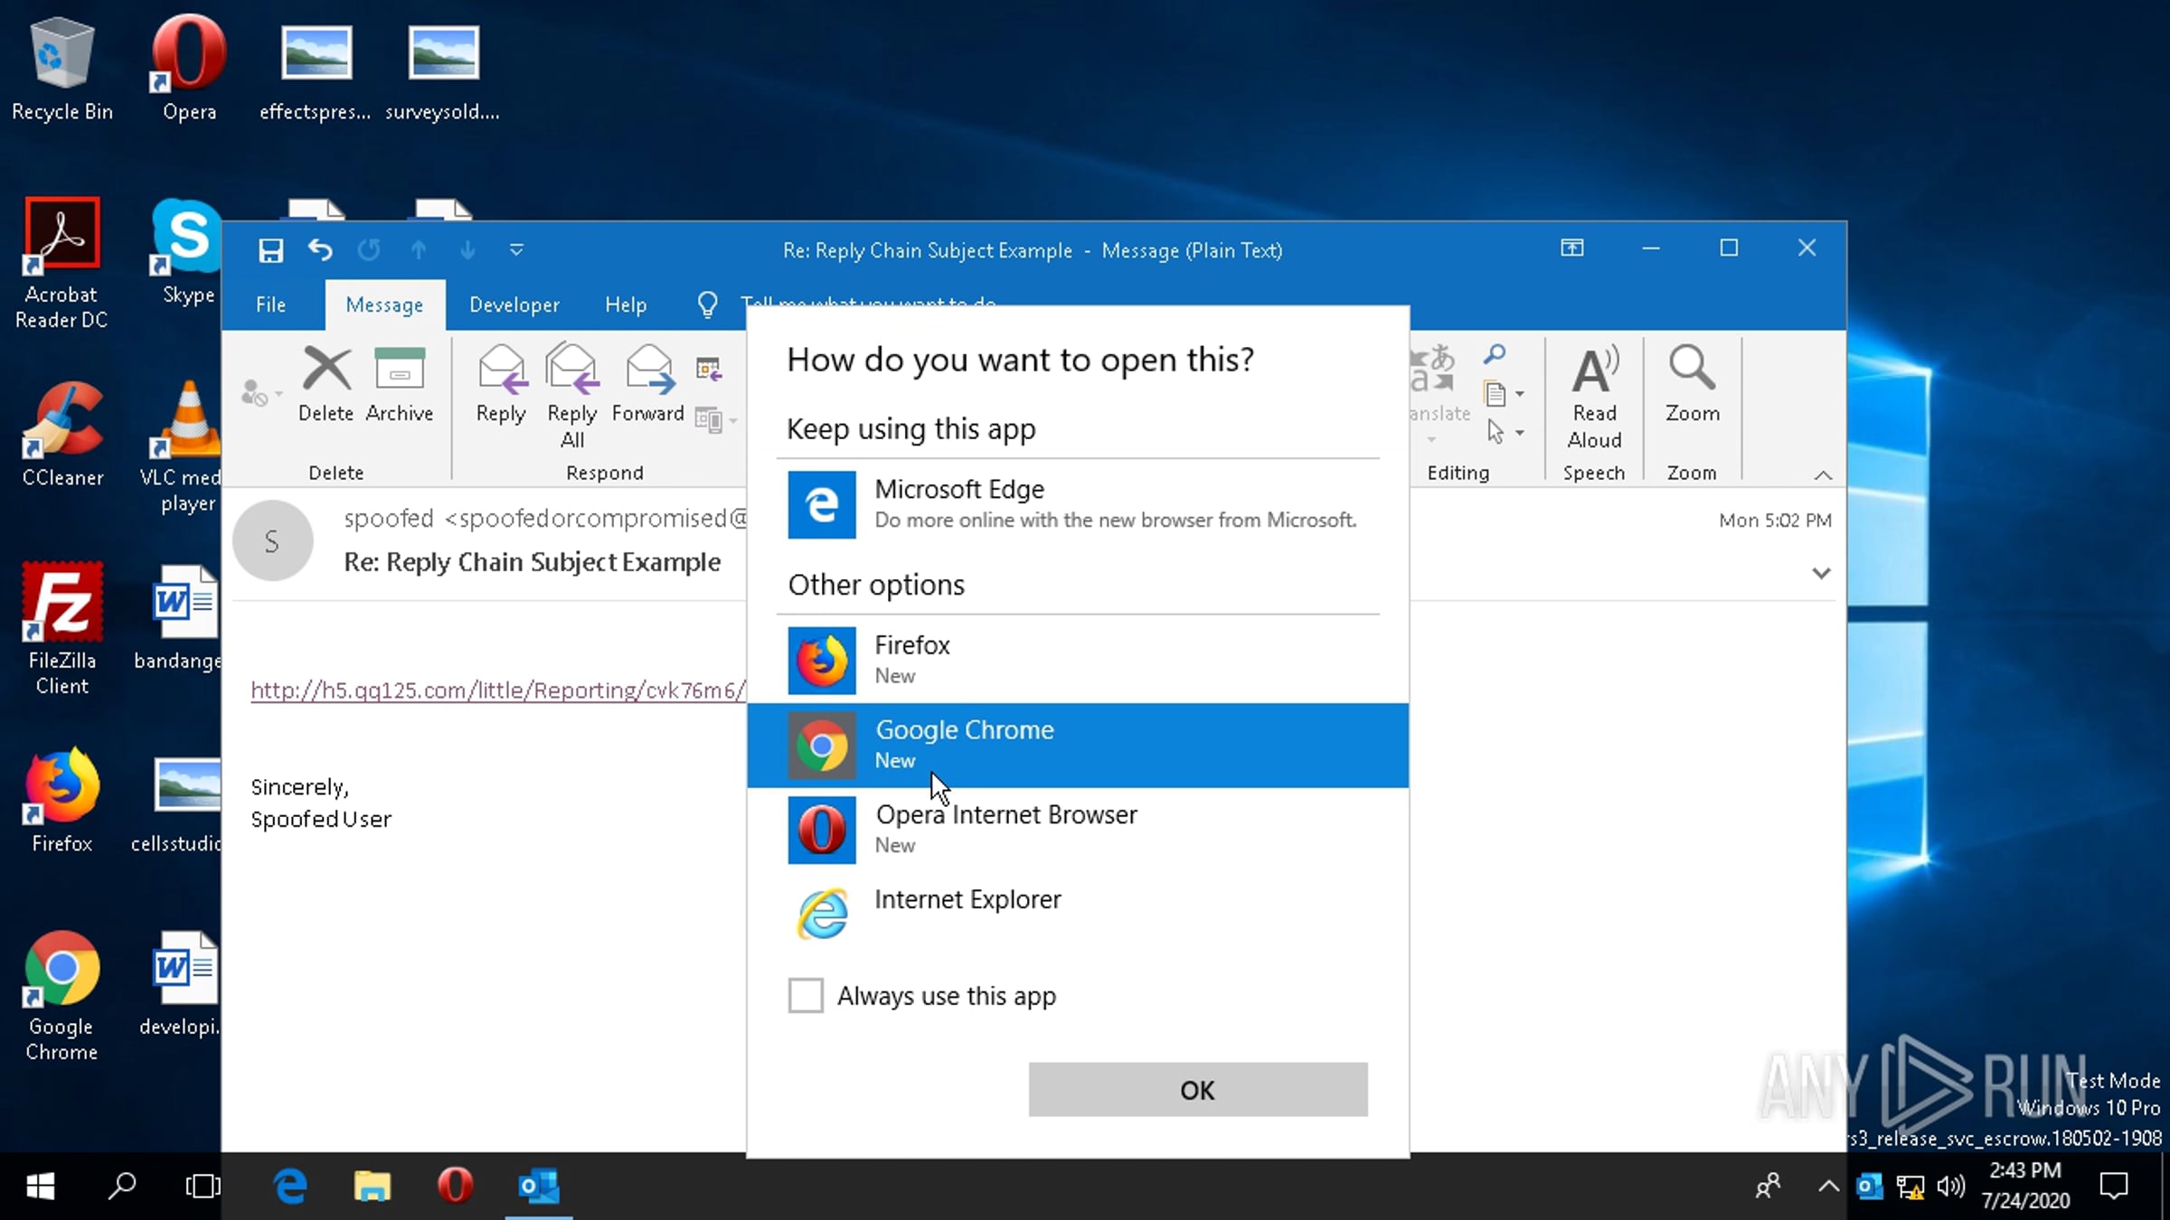
Task: Open the Zoom tool in ribbon
Action: click(1692, 384)
